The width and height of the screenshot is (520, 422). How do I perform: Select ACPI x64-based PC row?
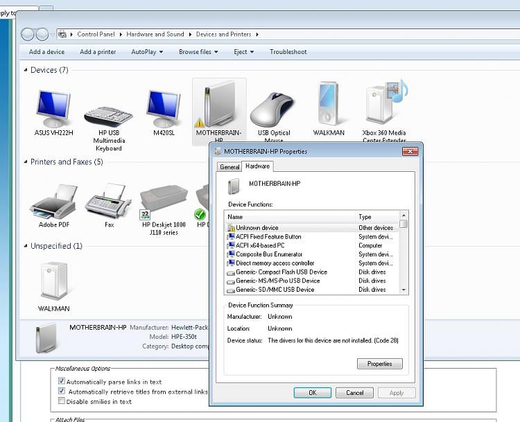coord(312,245)
